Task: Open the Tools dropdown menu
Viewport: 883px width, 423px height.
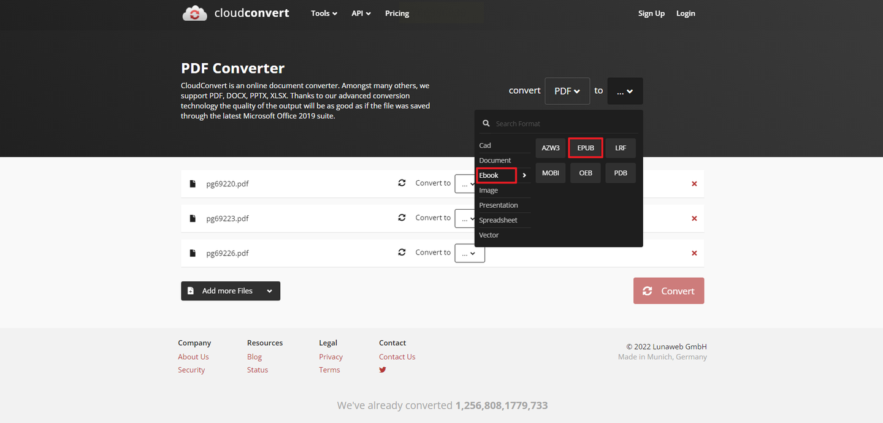Action: click(x=324, y=13)
